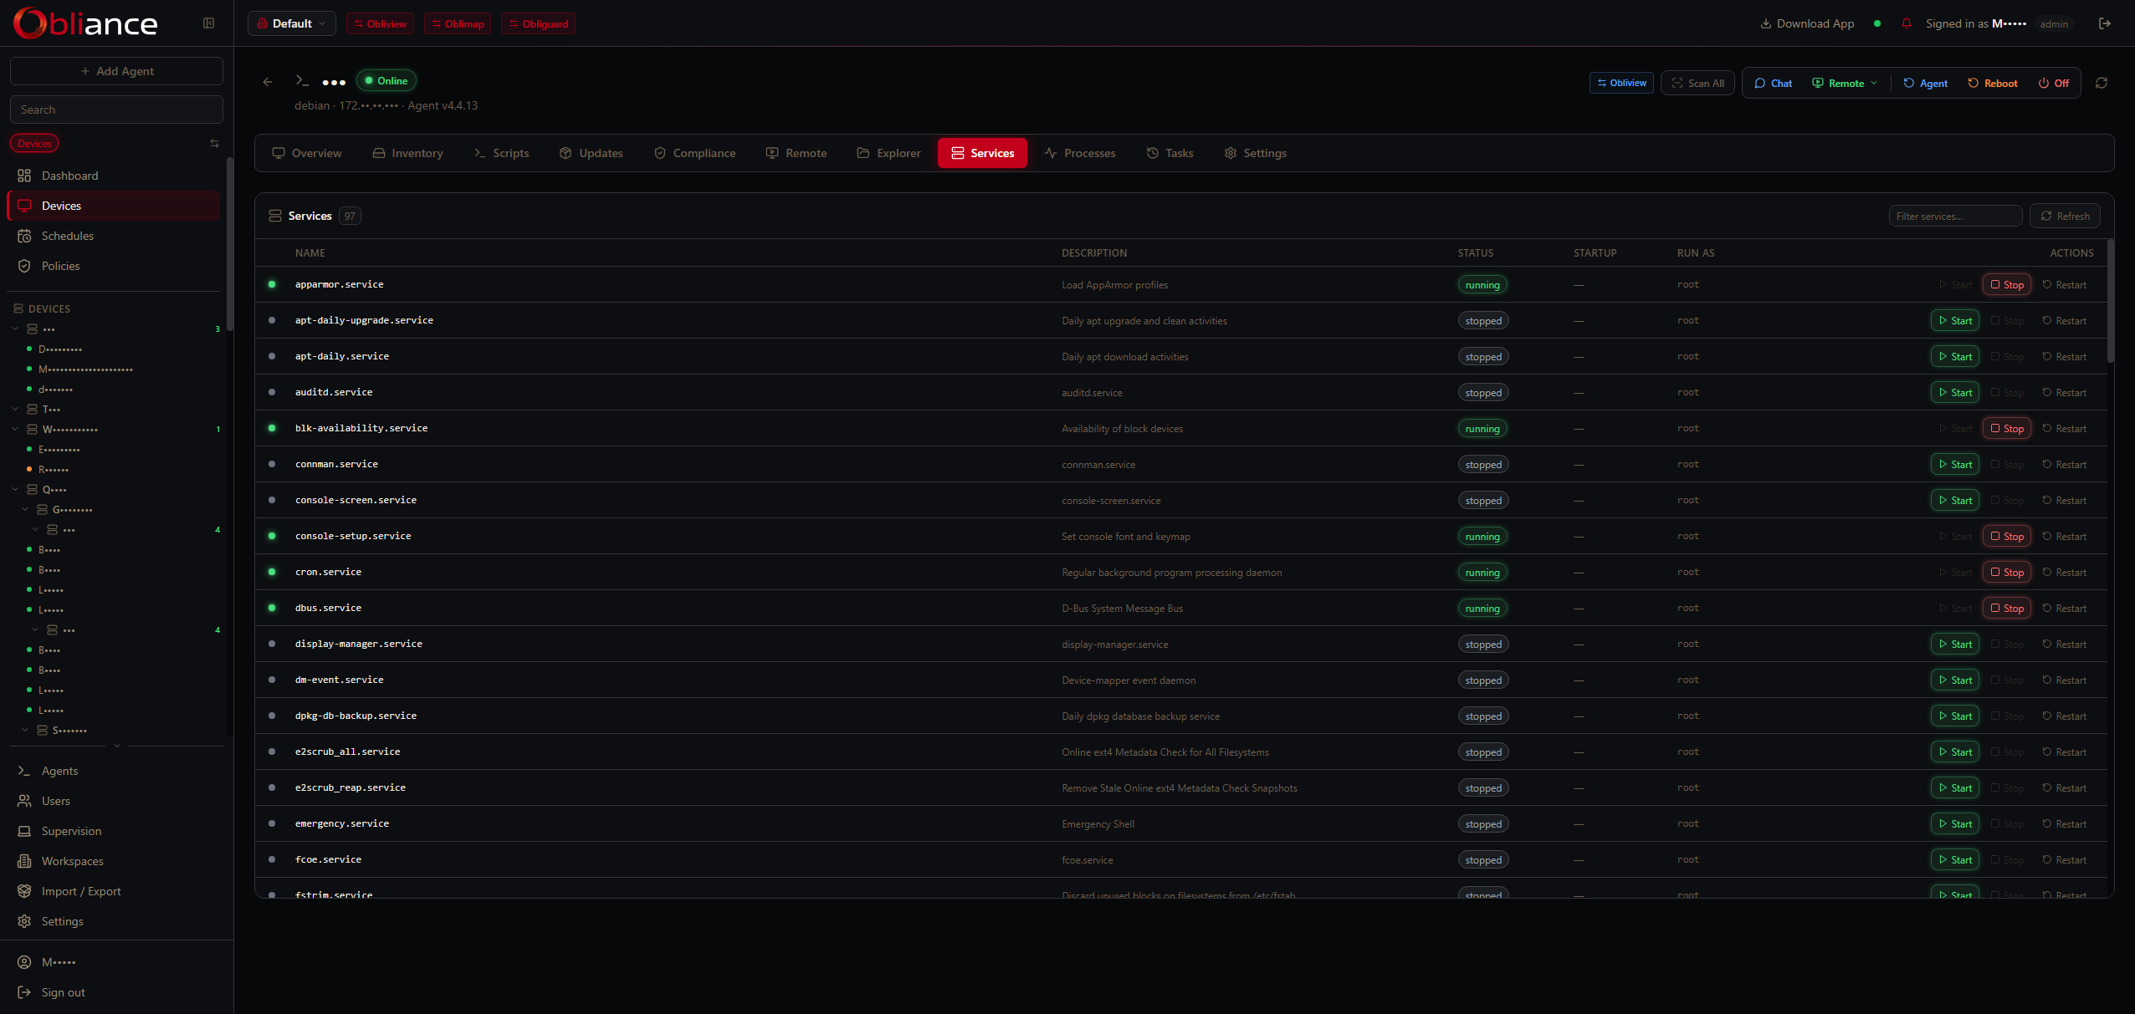Open the Compliance tab
This screenshot has width=2135, height=1014.
(694, 153)
